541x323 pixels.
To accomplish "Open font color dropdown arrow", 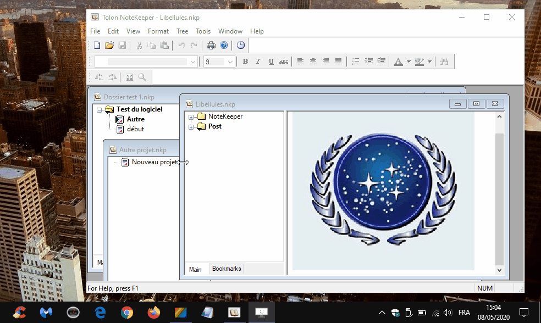I will 408,62.
